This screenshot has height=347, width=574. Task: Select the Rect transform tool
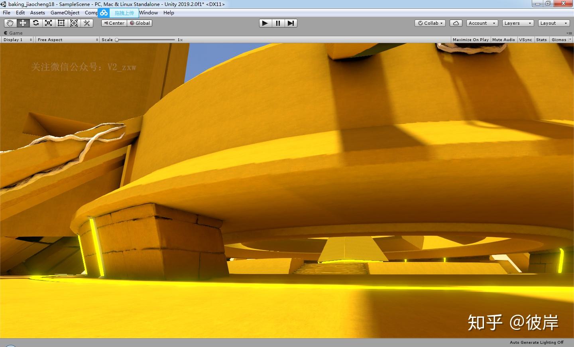pyautogui.click(x=61, y=23)
